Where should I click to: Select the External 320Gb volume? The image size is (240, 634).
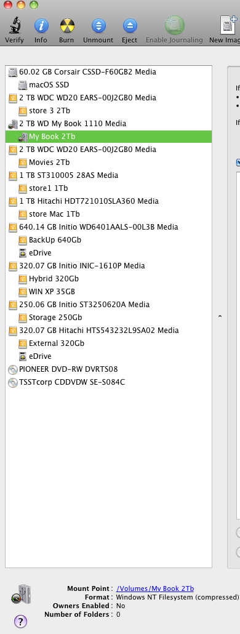click(57, 343)
